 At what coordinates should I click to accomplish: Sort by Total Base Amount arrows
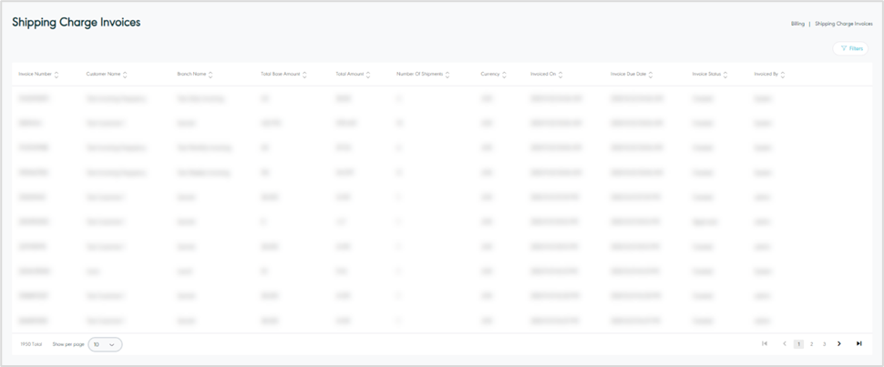[x=304, y=75]
